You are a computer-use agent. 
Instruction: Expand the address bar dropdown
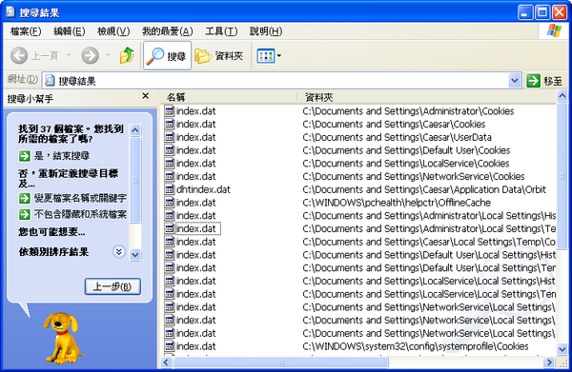(x=515, y=81)
